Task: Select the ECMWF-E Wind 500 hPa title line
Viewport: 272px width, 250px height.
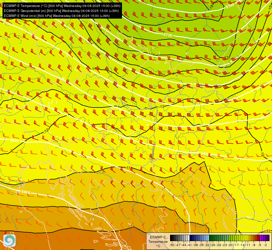Action: (x=57, y=16)
